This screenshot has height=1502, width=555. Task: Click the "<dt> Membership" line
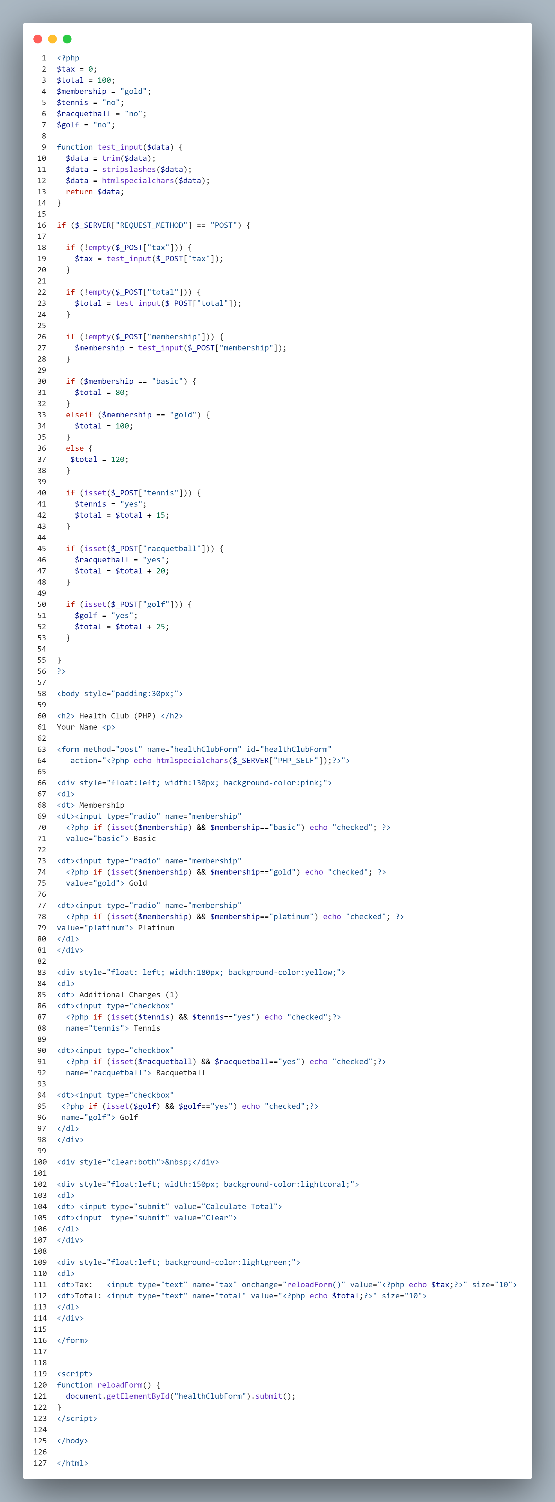[x=90, y=805]
